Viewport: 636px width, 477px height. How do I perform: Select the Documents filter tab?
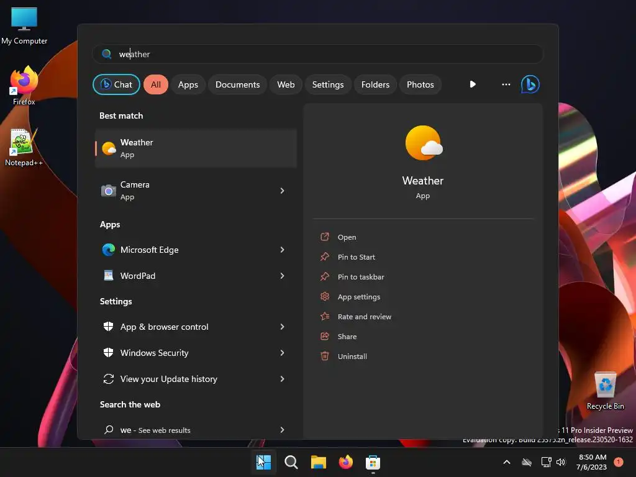coord(238,84)
